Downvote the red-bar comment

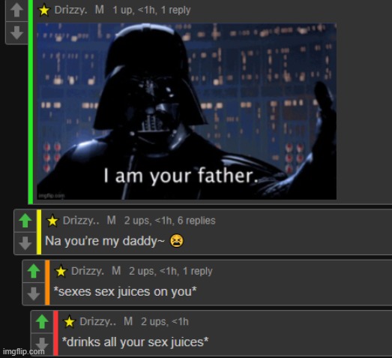coord(42,344)
